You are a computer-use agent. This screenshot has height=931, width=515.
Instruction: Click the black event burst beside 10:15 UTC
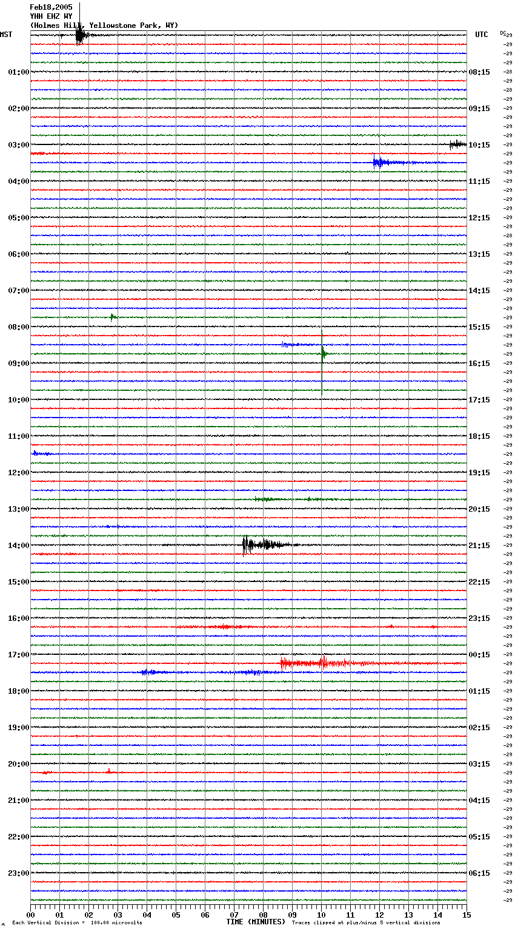[457, 144]
